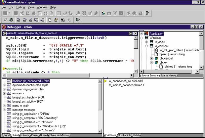
Task: Expand the message message variable
Action: click(x=4, y=110)
